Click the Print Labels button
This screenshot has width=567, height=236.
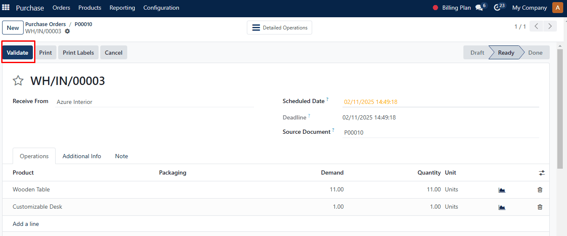(x=78, y=53)
